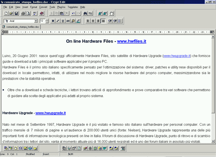Open the Edit menu
Image resolution: width=216 pixels, height=157 pixels.
11,7
